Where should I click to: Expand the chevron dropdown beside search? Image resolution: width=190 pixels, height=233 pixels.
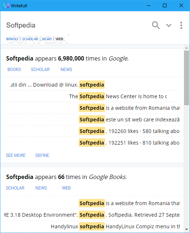pyautogui.click(x=169, y=25)
